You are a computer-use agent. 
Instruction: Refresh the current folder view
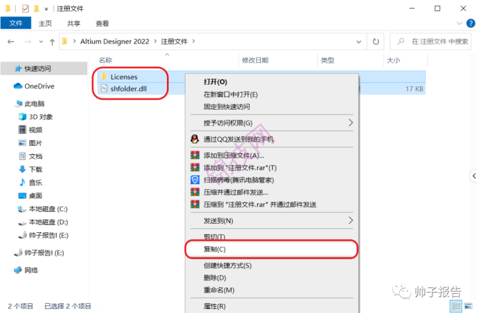coord(376,41)
